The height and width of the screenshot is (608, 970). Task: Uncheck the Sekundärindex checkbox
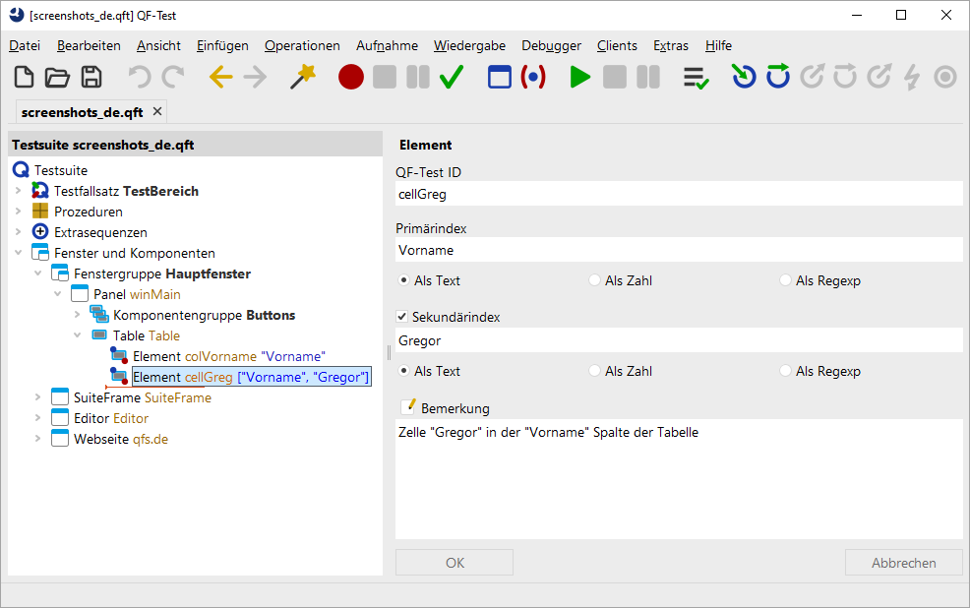pos(402,317)
